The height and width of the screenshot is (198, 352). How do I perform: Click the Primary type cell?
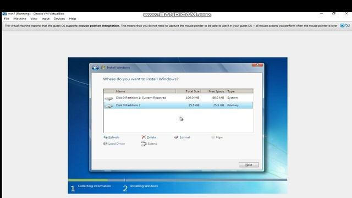point(233,105)
